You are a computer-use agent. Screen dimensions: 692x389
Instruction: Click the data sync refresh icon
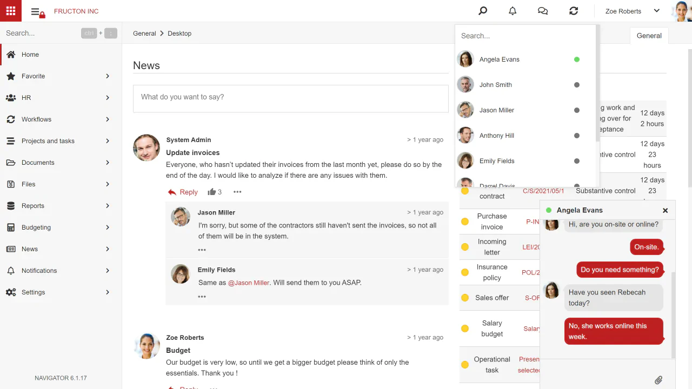574,11
